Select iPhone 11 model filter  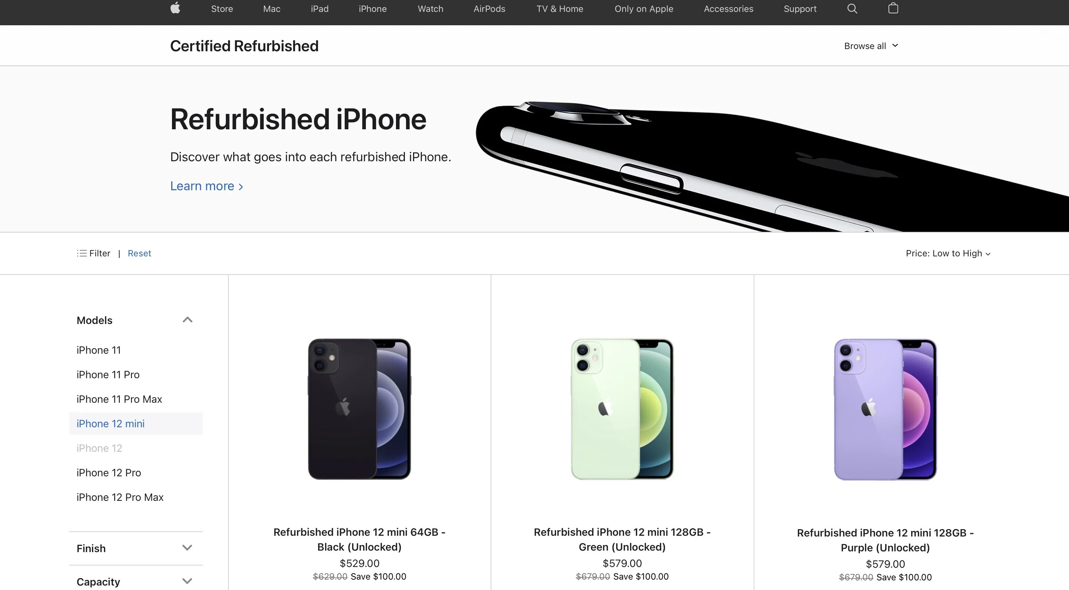coord(98,350)
